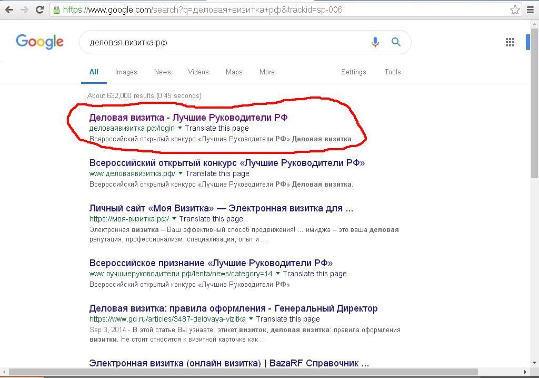Viewport: 539px width, 378px height.
Task: Click the Google logo
Action: coord(39,42)
